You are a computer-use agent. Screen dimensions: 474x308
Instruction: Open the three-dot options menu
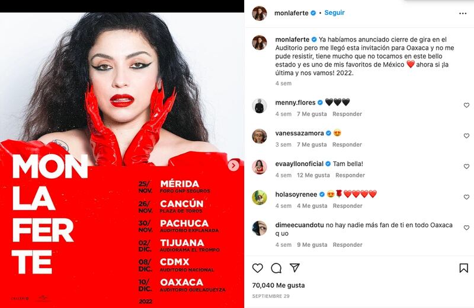pyautogui.click(x=463, y=13)
